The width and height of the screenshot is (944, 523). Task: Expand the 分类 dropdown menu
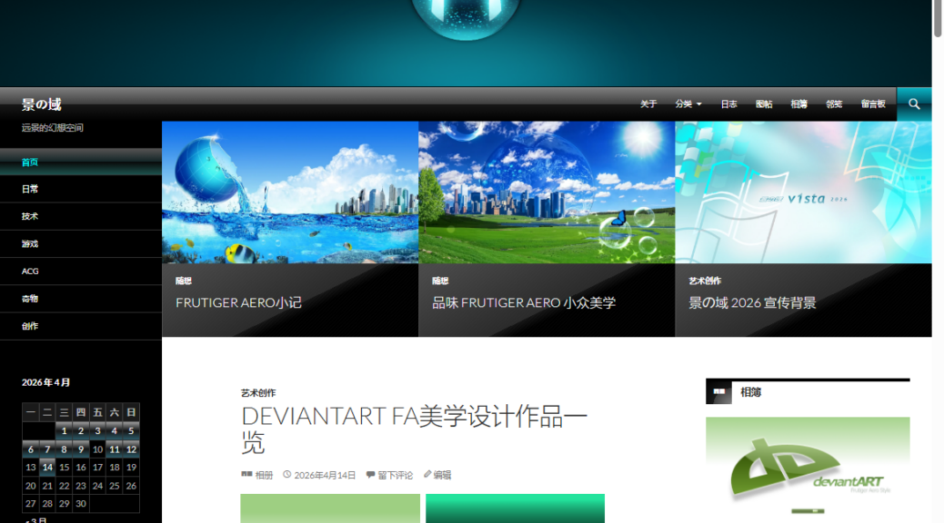(688, 104)
